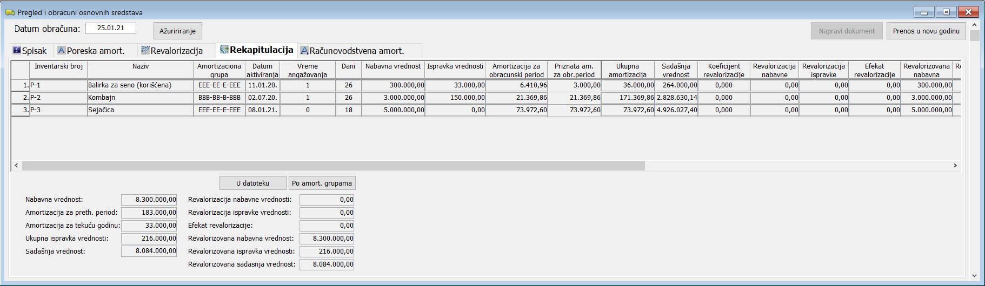Click the Datum aktiviranja column header
The width and height of the screenshot is (985, 286).
point(262,70)
